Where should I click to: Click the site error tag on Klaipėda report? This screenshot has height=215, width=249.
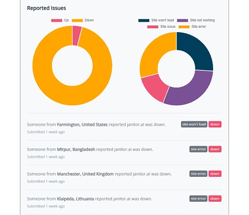point(198,198)
